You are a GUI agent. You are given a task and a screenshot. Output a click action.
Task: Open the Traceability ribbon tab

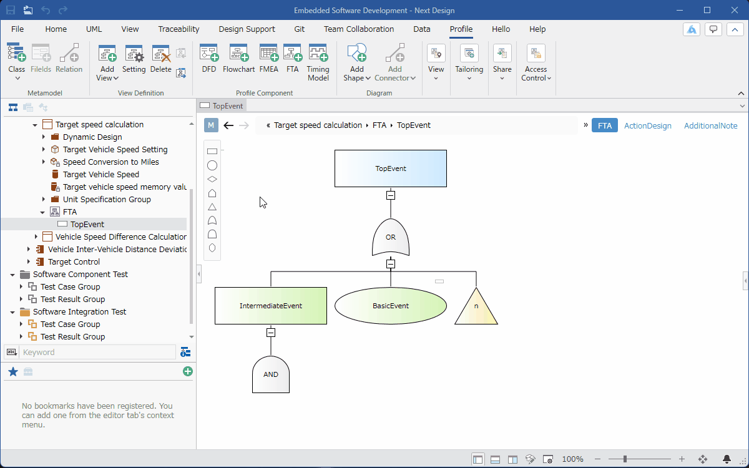tap(179, 29)
